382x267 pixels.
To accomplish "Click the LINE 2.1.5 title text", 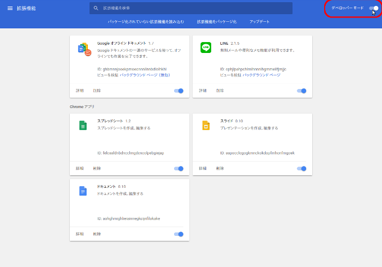I will click(x=230, y=43).
